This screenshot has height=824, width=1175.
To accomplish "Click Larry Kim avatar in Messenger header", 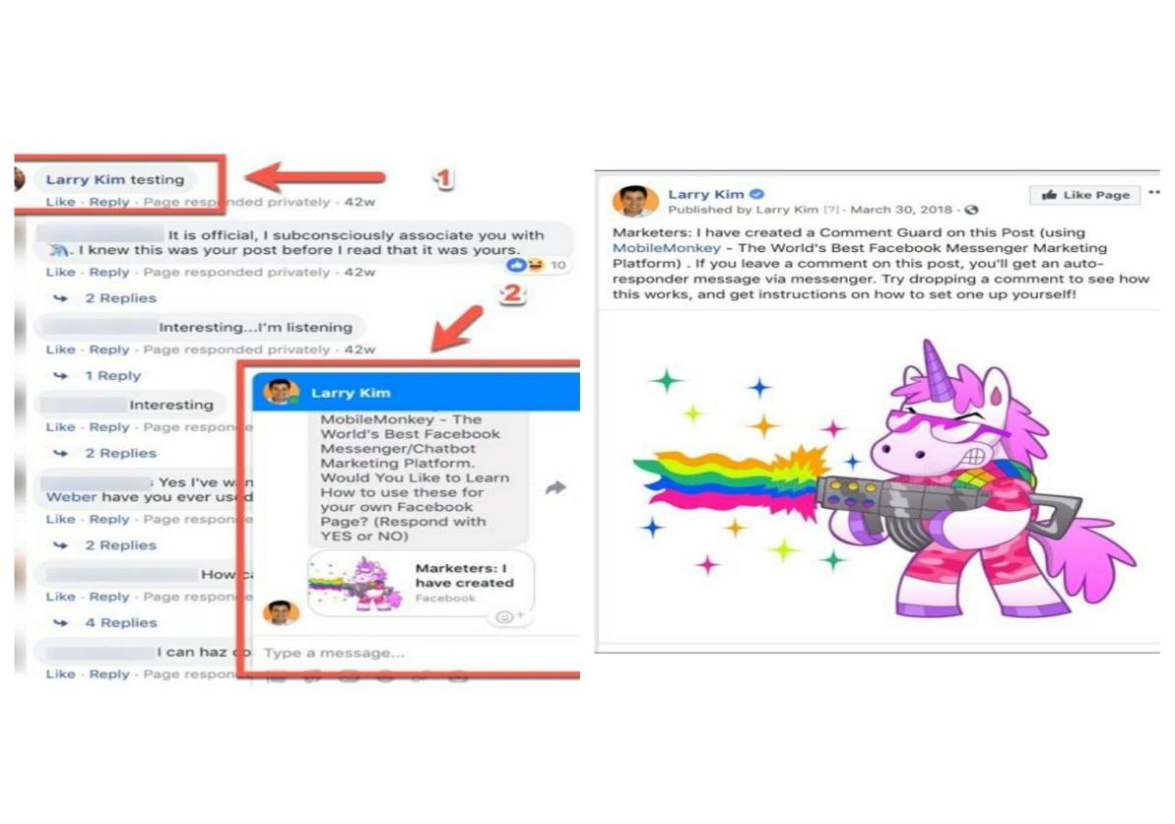I will click(x=281, y=393).
